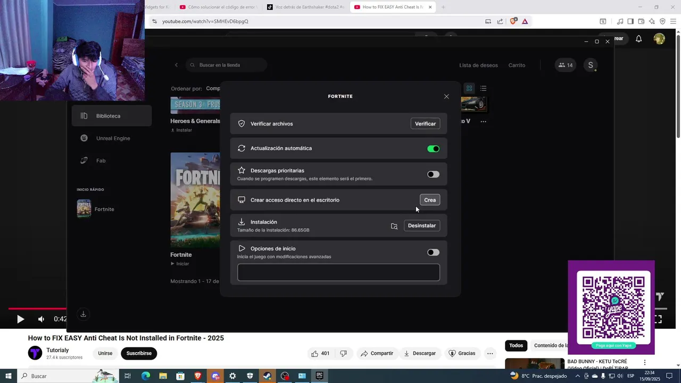This screenshot has height=383, width=681.
Task: Open the YouTube profile avatar
Action: 659,38
